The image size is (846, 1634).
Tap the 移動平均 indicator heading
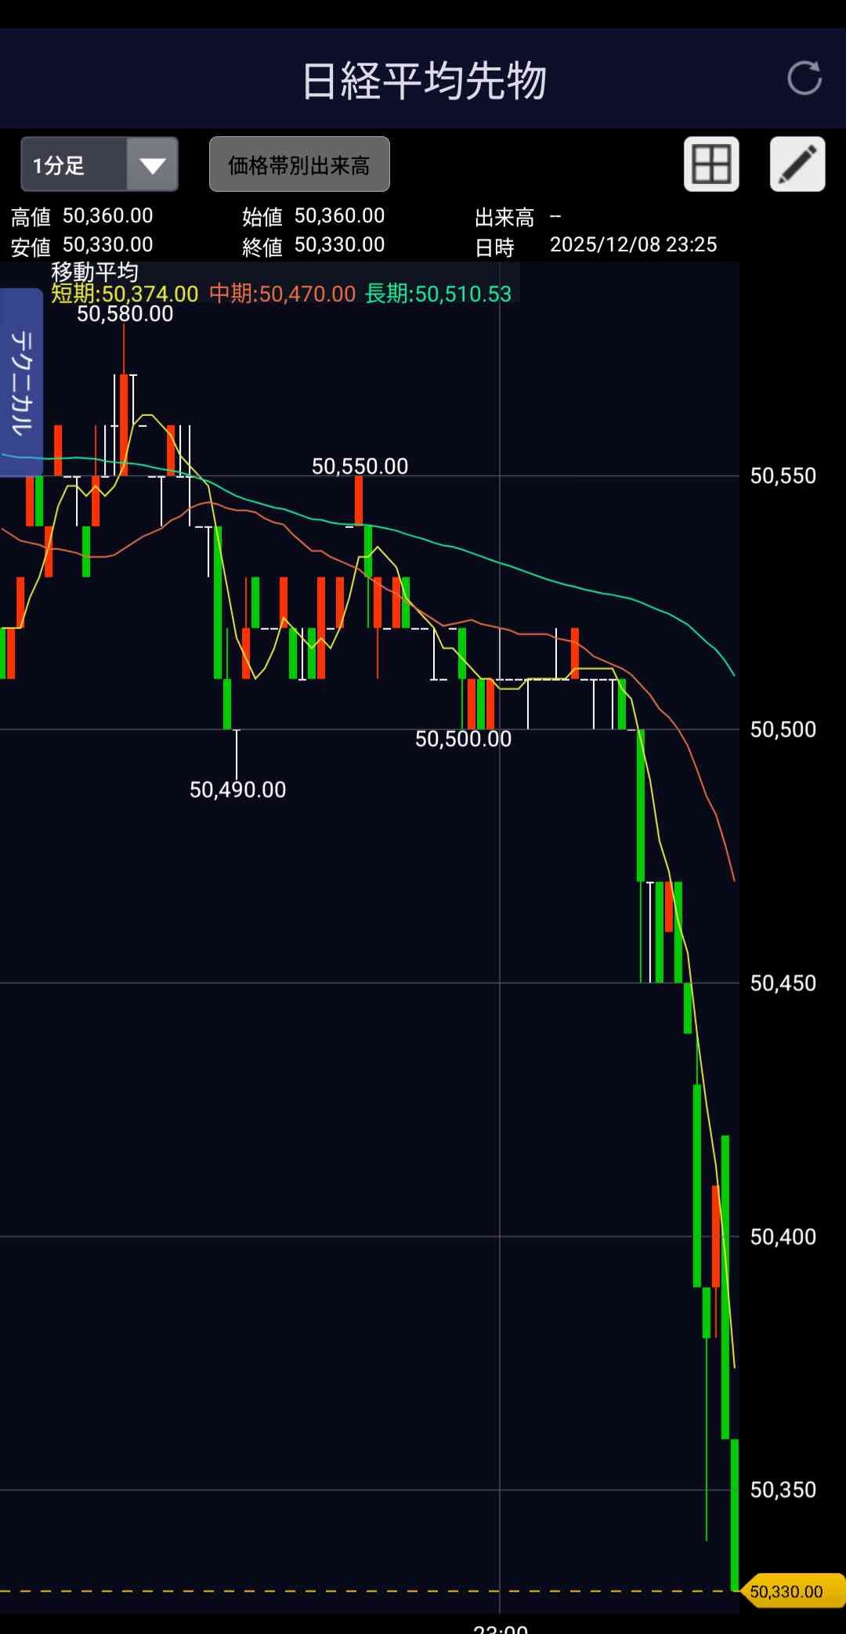[x=95, y=272]
